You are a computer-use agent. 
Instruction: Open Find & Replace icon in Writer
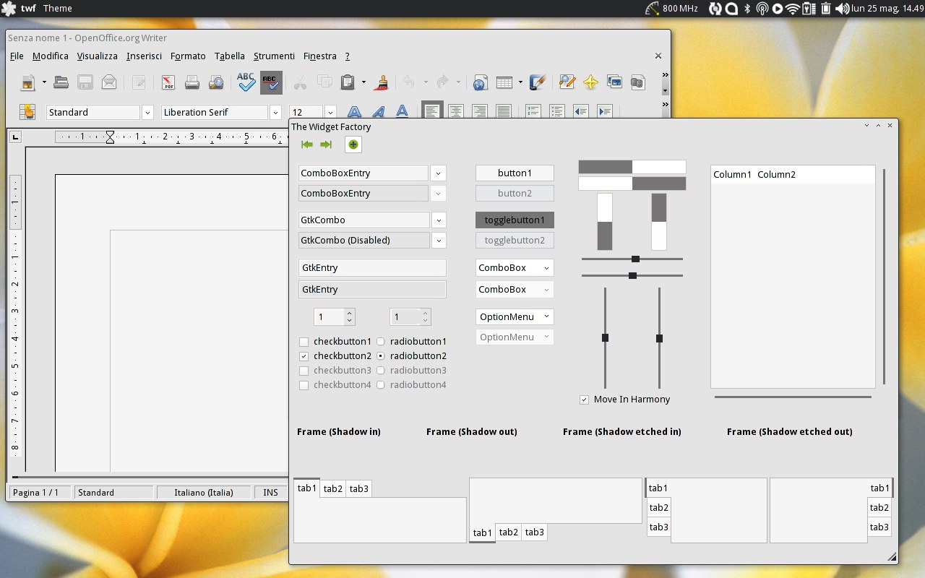pyautogui.click(x=567, y=82)
